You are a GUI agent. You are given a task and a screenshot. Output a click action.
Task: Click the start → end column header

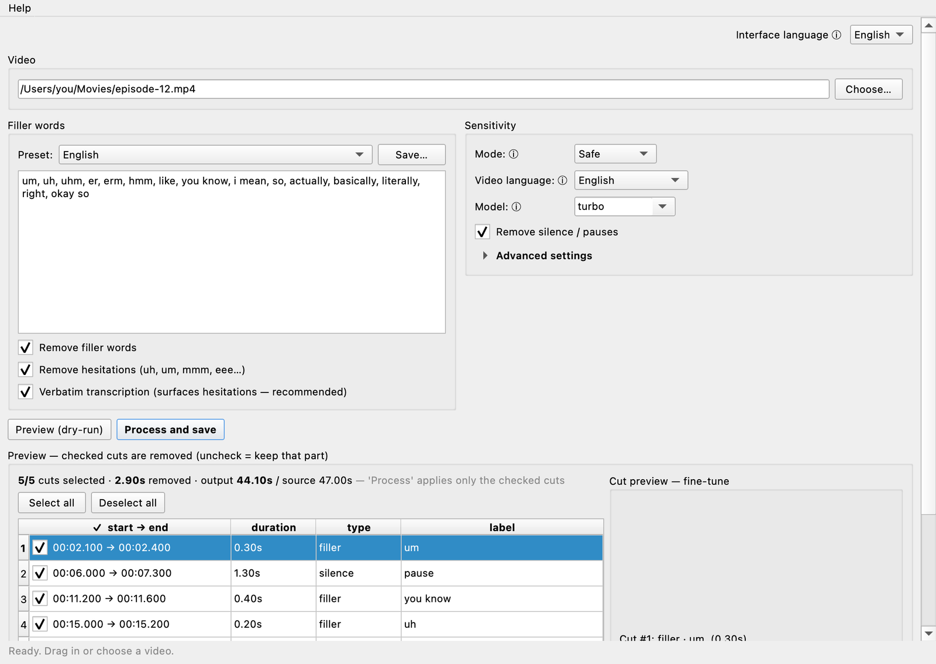point(130,527)
